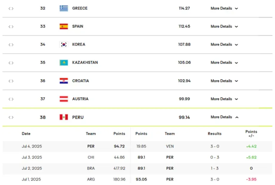Select the Greece flag icon

click(64, 8)
